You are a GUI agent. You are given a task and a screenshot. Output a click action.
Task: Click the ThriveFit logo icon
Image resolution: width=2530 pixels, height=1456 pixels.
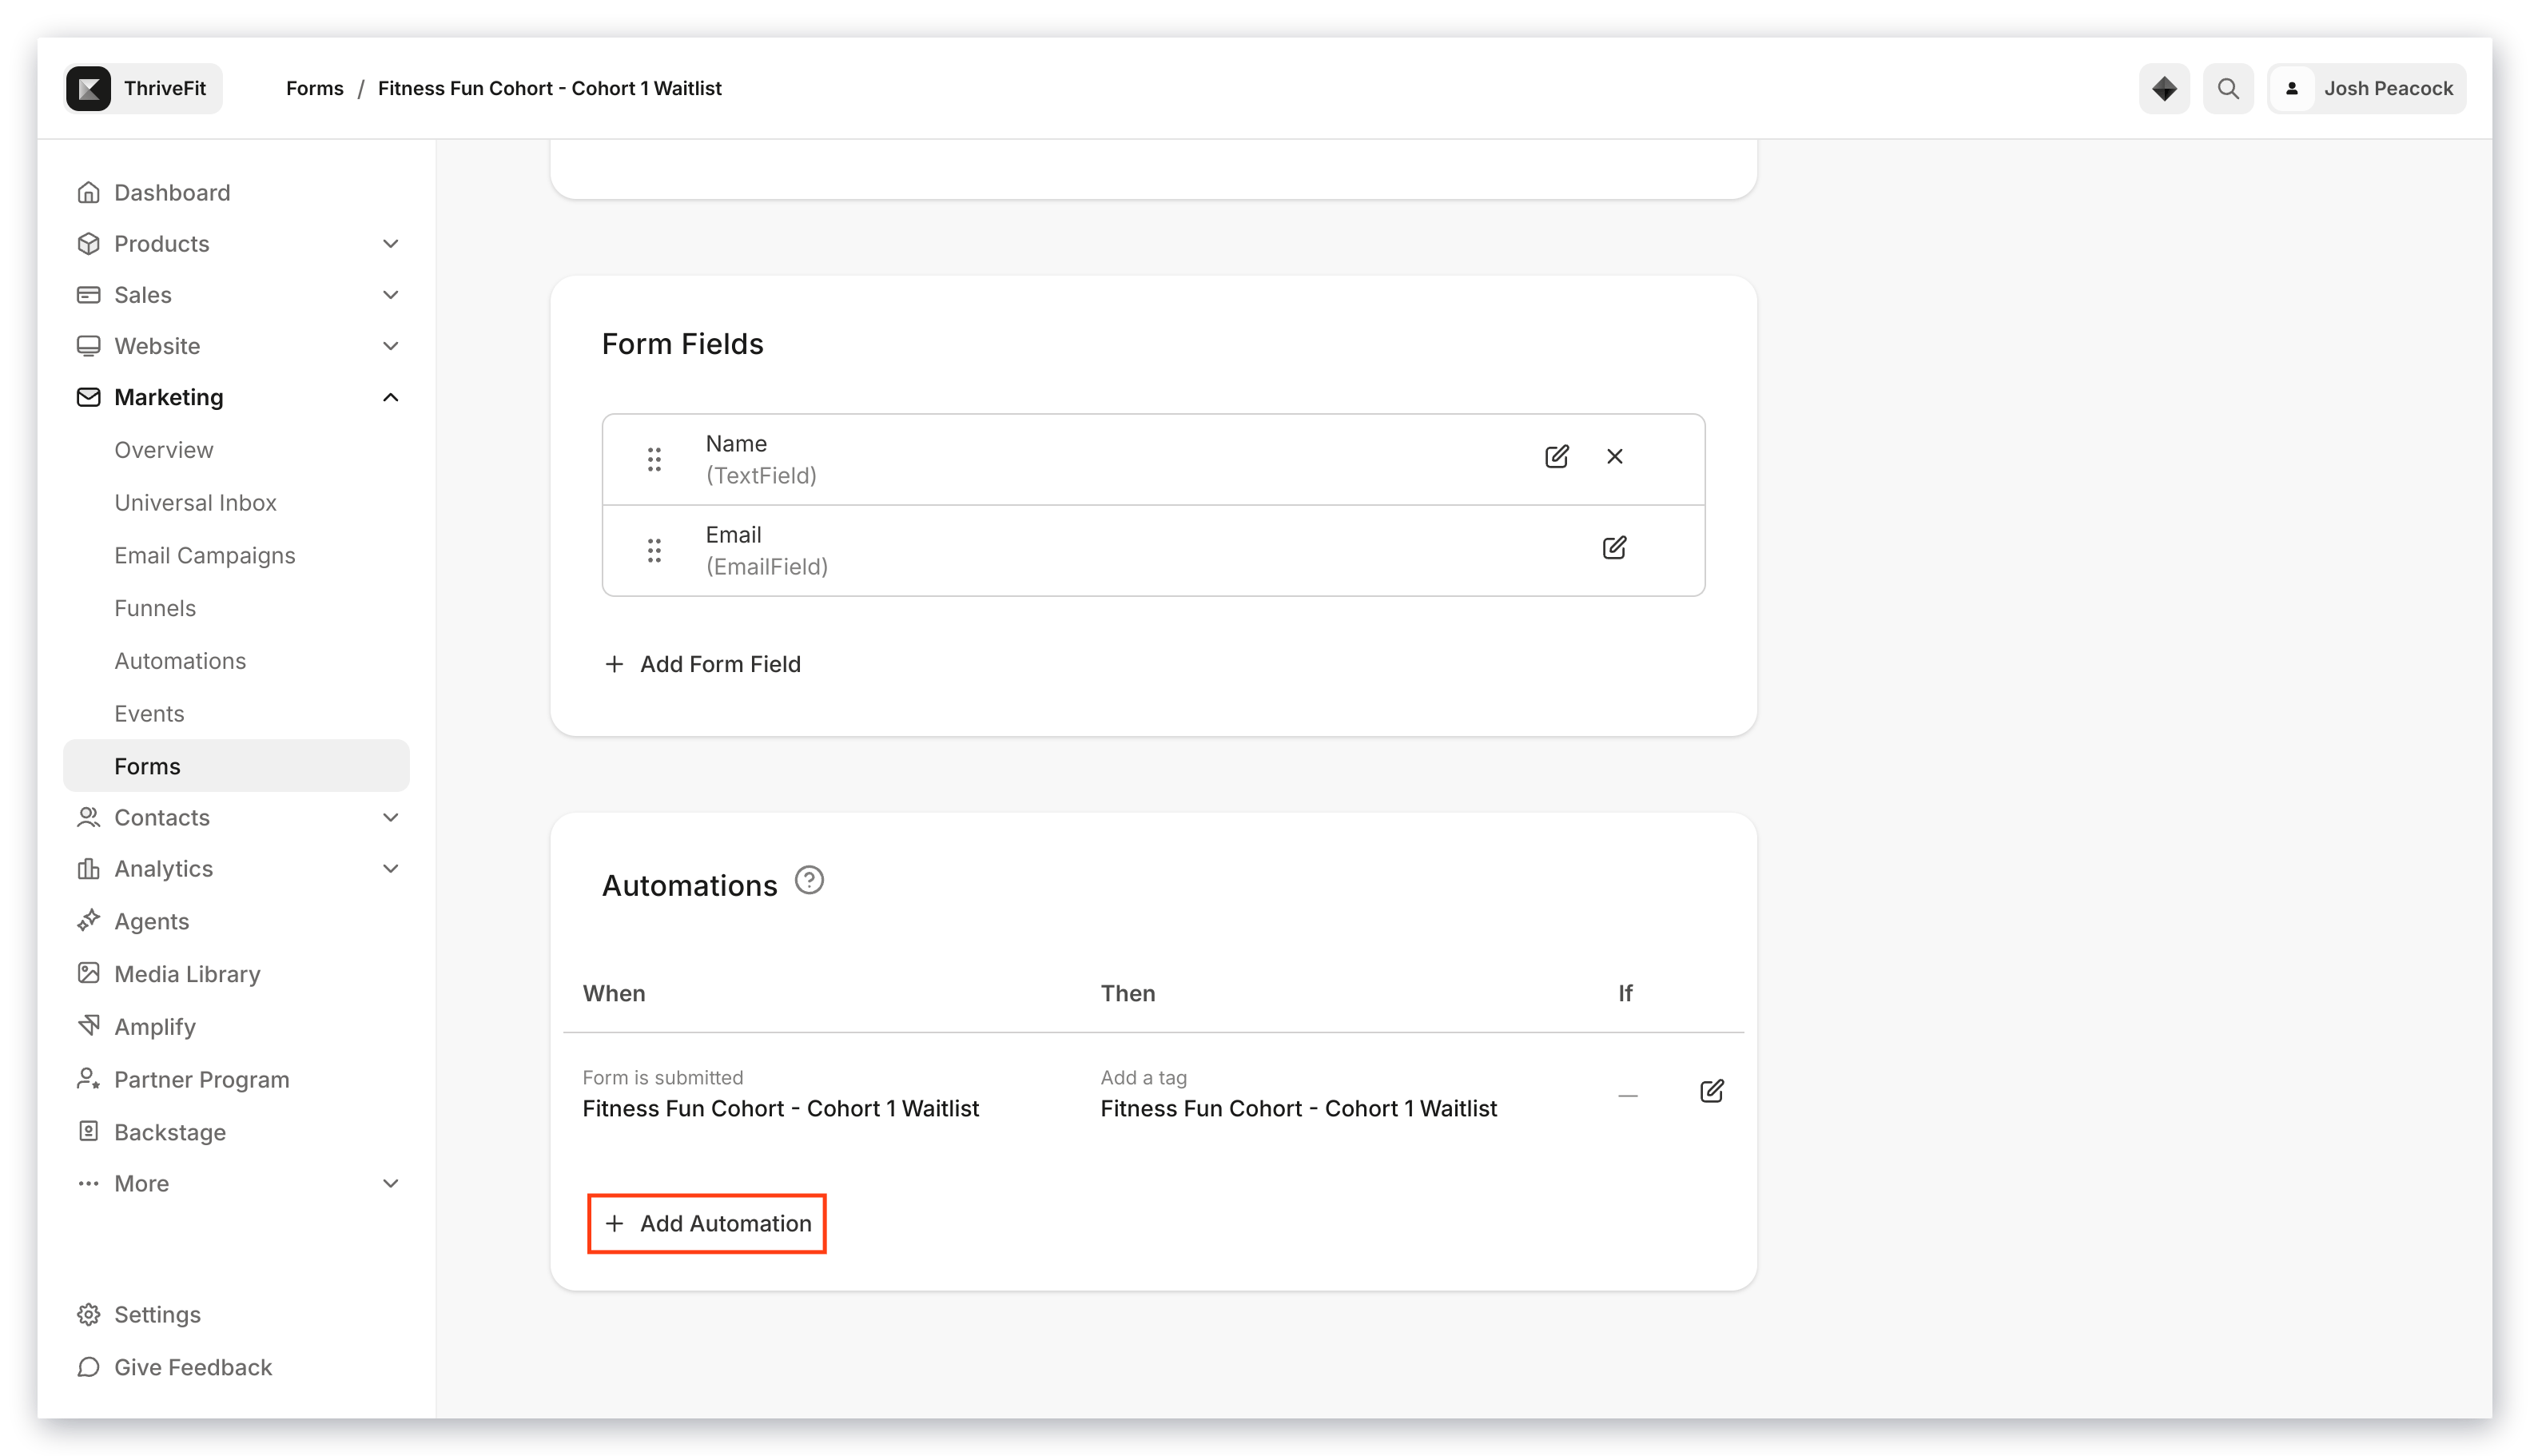click(x=89, y=88)
